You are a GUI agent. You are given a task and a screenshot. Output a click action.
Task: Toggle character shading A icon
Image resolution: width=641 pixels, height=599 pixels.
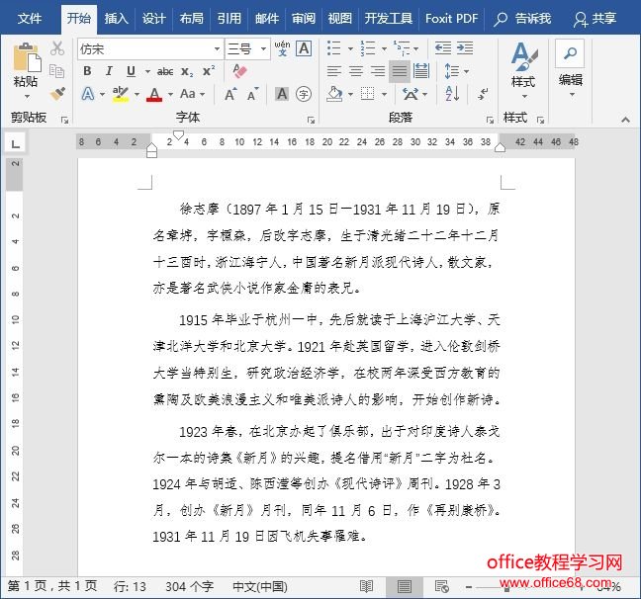282,94
